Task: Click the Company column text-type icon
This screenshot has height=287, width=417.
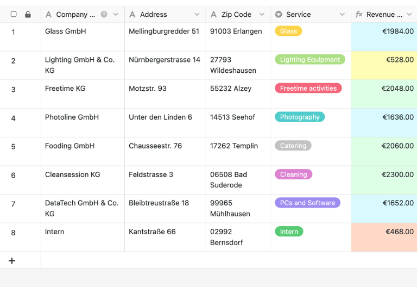Action: [48, 14]
